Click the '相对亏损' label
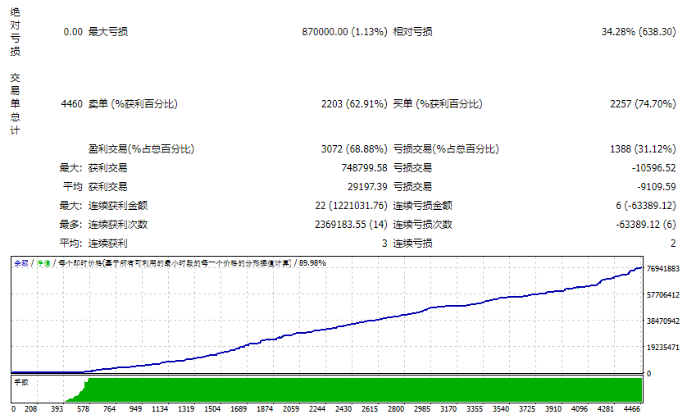 pos(413,31)
